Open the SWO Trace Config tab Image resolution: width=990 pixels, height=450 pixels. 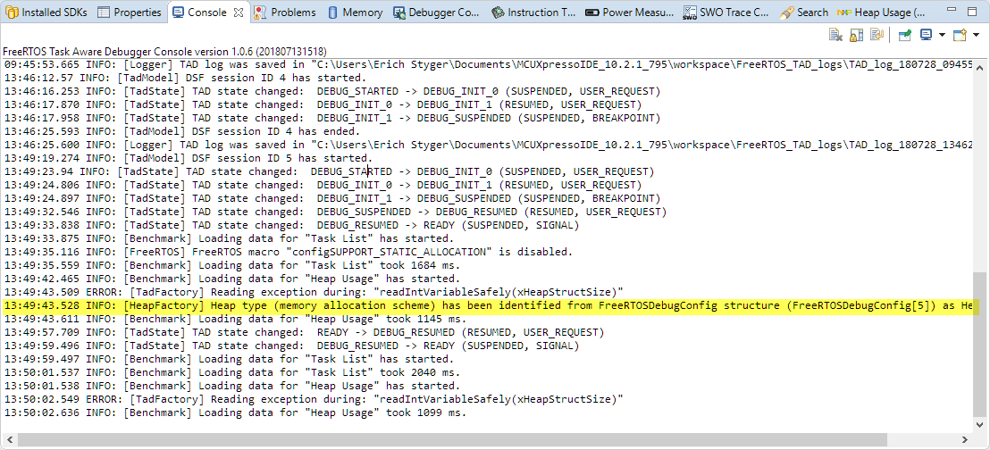726,12
